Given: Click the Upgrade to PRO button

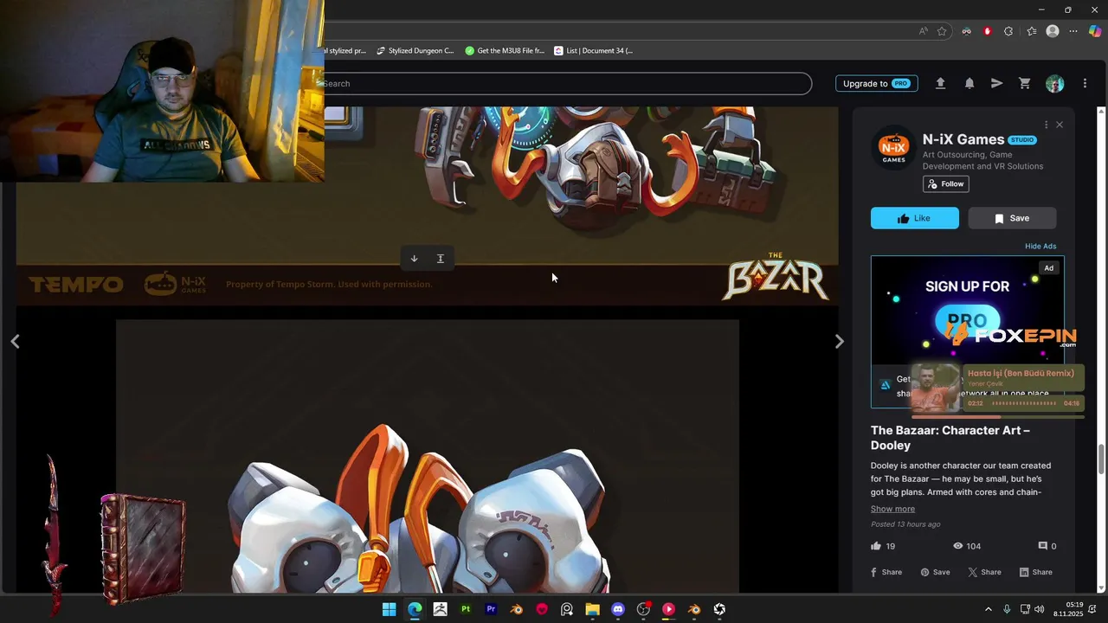Looking at the screenshot, I should coord(876,83).
